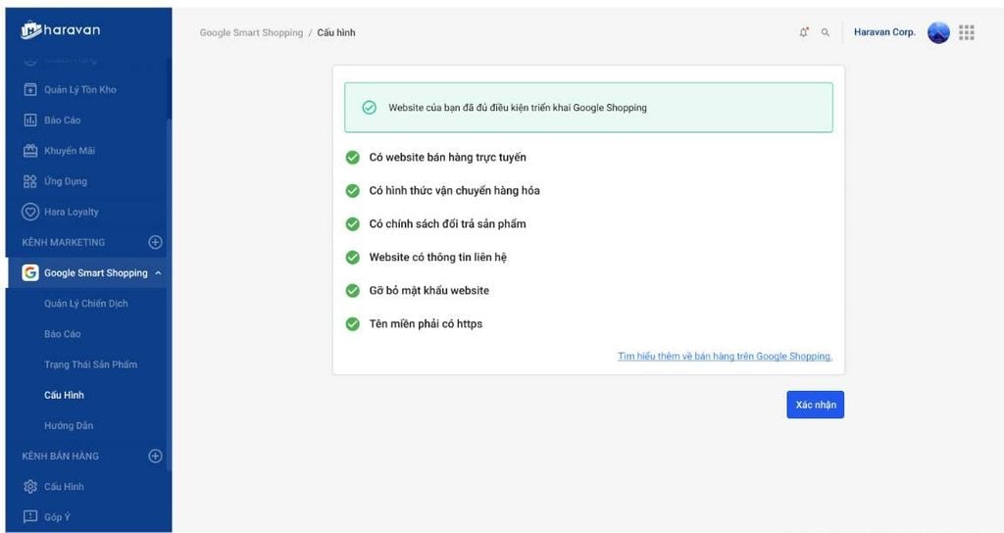This screenshot has width=1004, height=533.
Task: Open Hướng Dẫn submenu item
Action: 69,425
